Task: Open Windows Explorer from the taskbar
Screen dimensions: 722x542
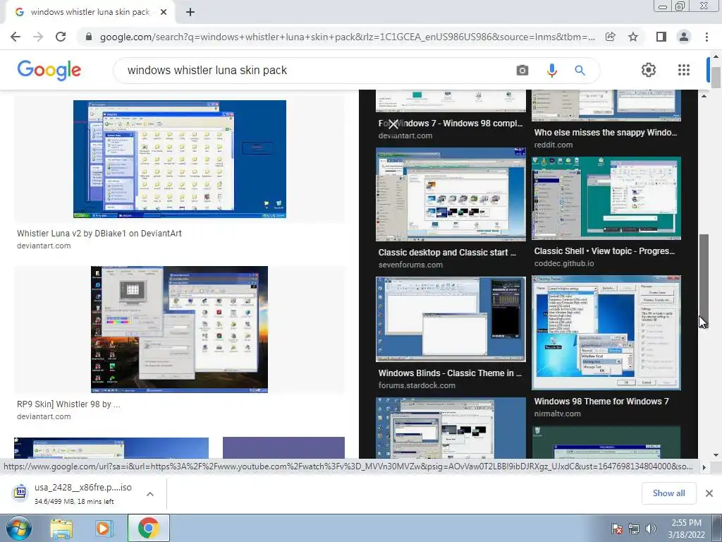Action: coord(61,529)
